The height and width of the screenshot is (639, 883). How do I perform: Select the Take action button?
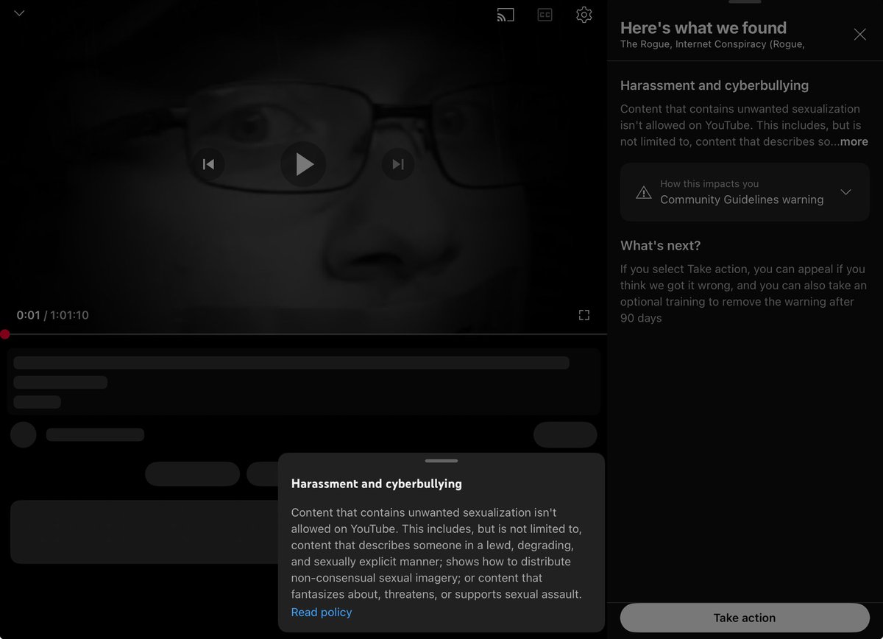[745, 618]
